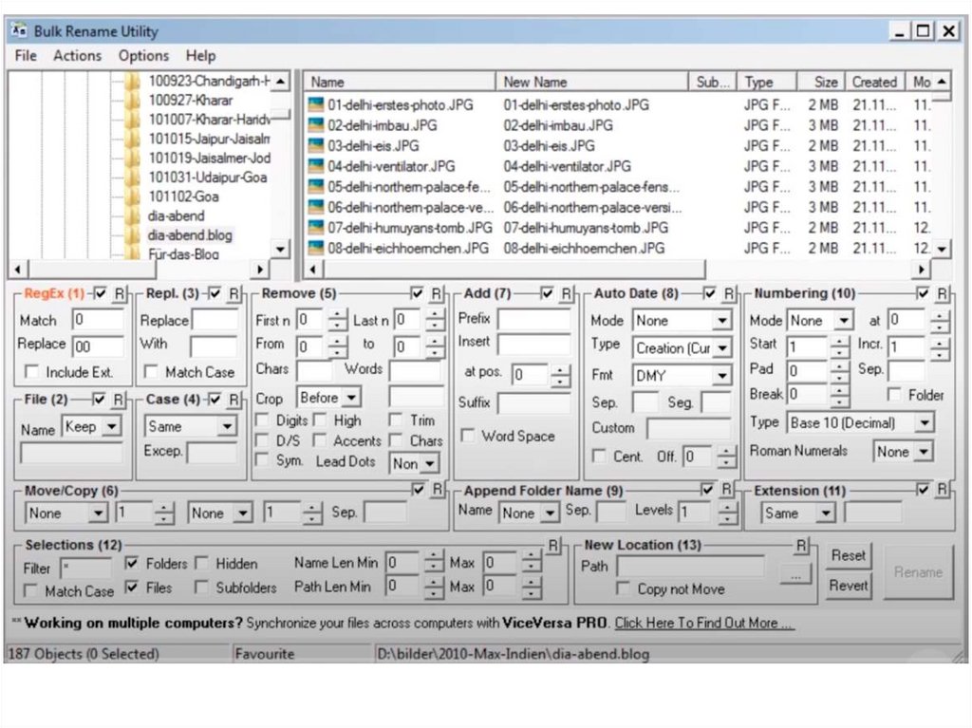This screenshot has width=972, height=728.
Task: Click the 101102-Goa folder icon
Action: [133, 196]
